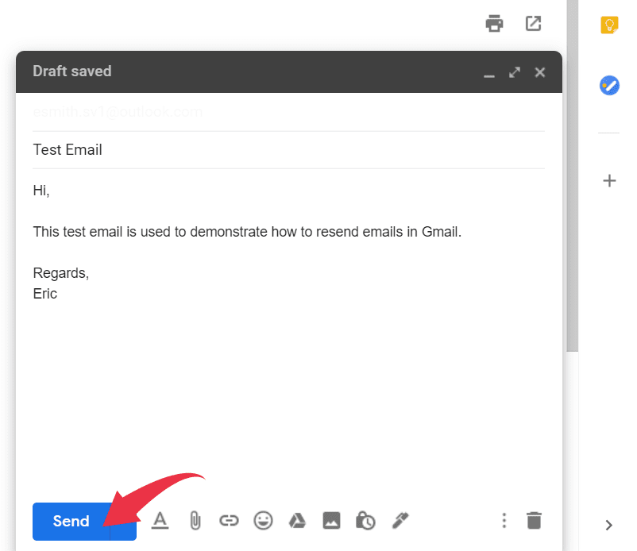Open text formatting options

160,521
